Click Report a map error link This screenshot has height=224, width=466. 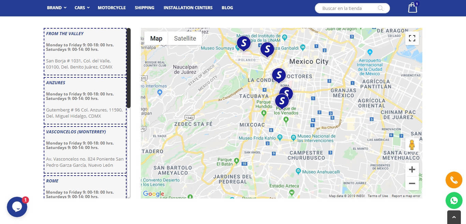coord(406,196)
